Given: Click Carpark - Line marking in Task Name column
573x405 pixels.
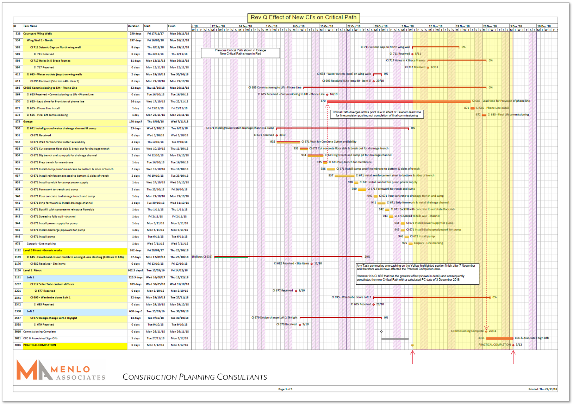Looking at the screenshot, I should point(41,244).
